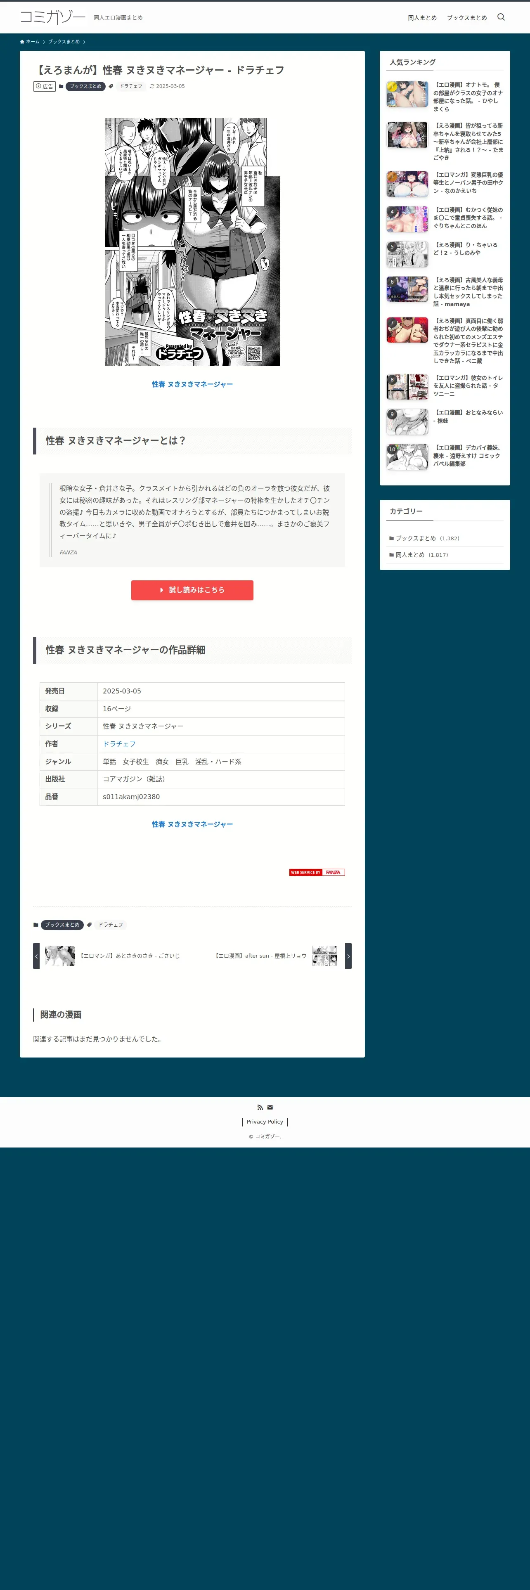Click the 広告 label beside the category
The width and height of the screenshot is (530, 1590).
45,86
